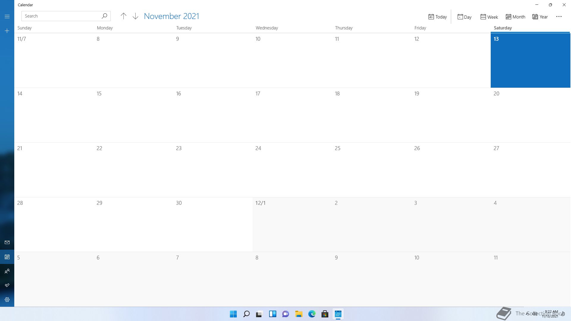Open the To Do checkmark icon

coord(7,285)
